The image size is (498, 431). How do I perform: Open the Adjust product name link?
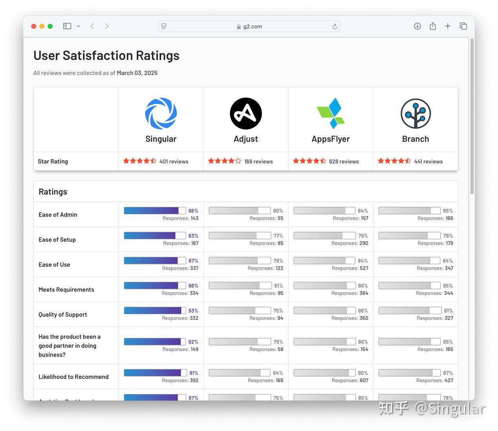(x=246, y=139)
